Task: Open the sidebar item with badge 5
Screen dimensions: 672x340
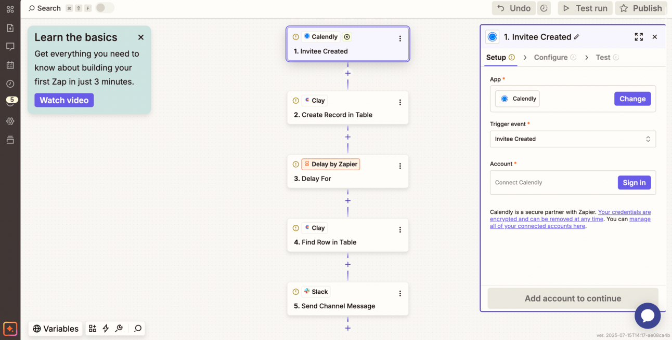Action: click(x=10, y=101)
